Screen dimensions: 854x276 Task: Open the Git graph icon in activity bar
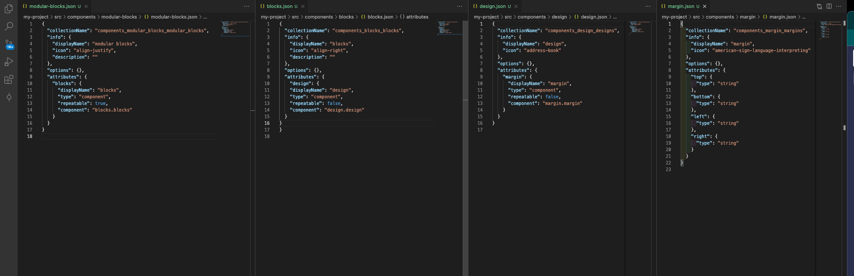(8, 97)
